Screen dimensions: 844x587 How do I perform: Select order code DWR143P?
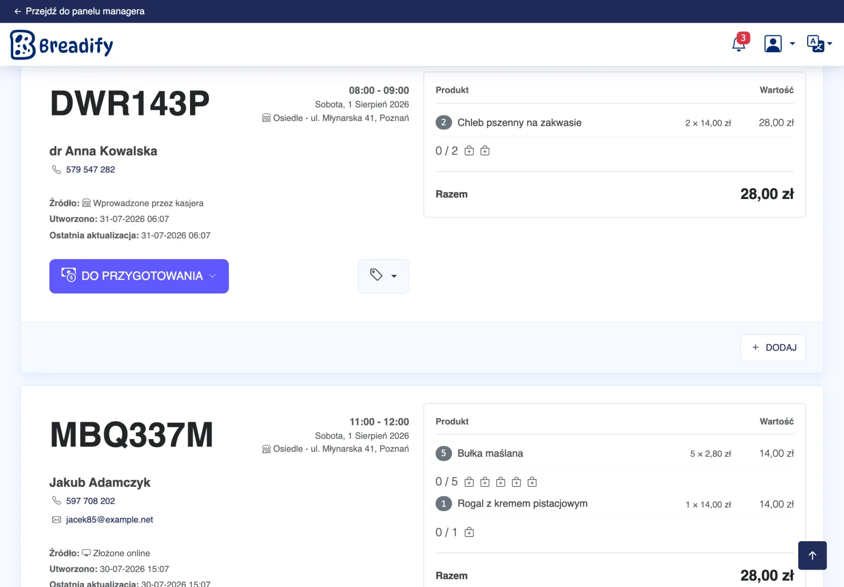pos(130,103)
